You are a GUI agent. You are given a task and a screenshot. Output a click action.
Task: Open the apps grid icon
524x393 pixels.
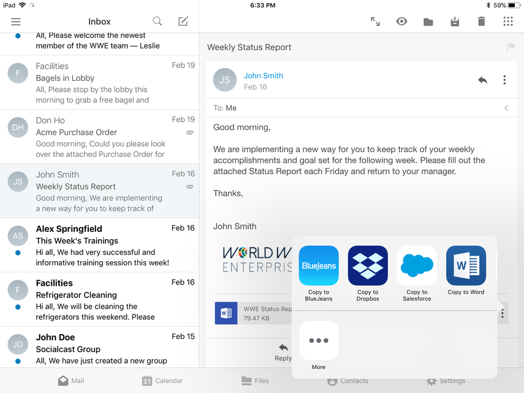[507, 21]
